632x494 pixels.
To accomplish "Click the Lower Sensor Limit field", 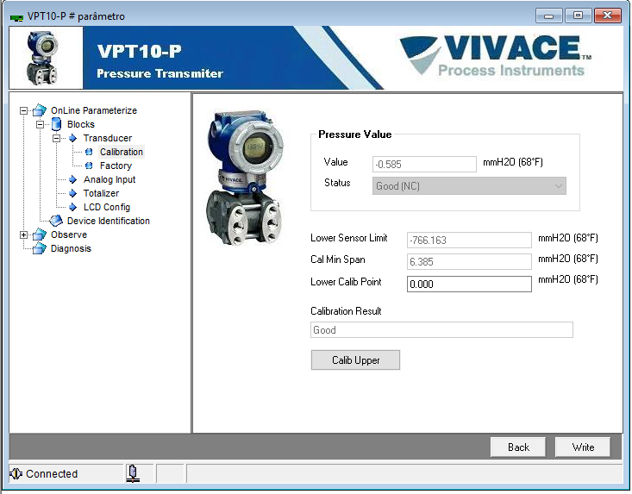I will click(469, 241).
